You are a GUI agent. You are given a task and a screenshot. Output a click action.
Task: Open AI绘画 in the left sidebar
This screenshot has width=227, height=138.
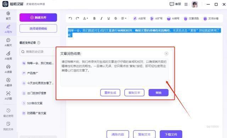coord(8,56)
